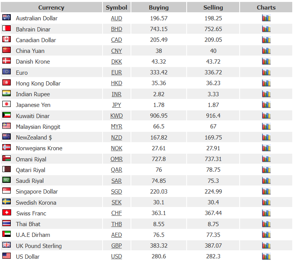Click the Japanese Yen chart icon

pos(266,105)
